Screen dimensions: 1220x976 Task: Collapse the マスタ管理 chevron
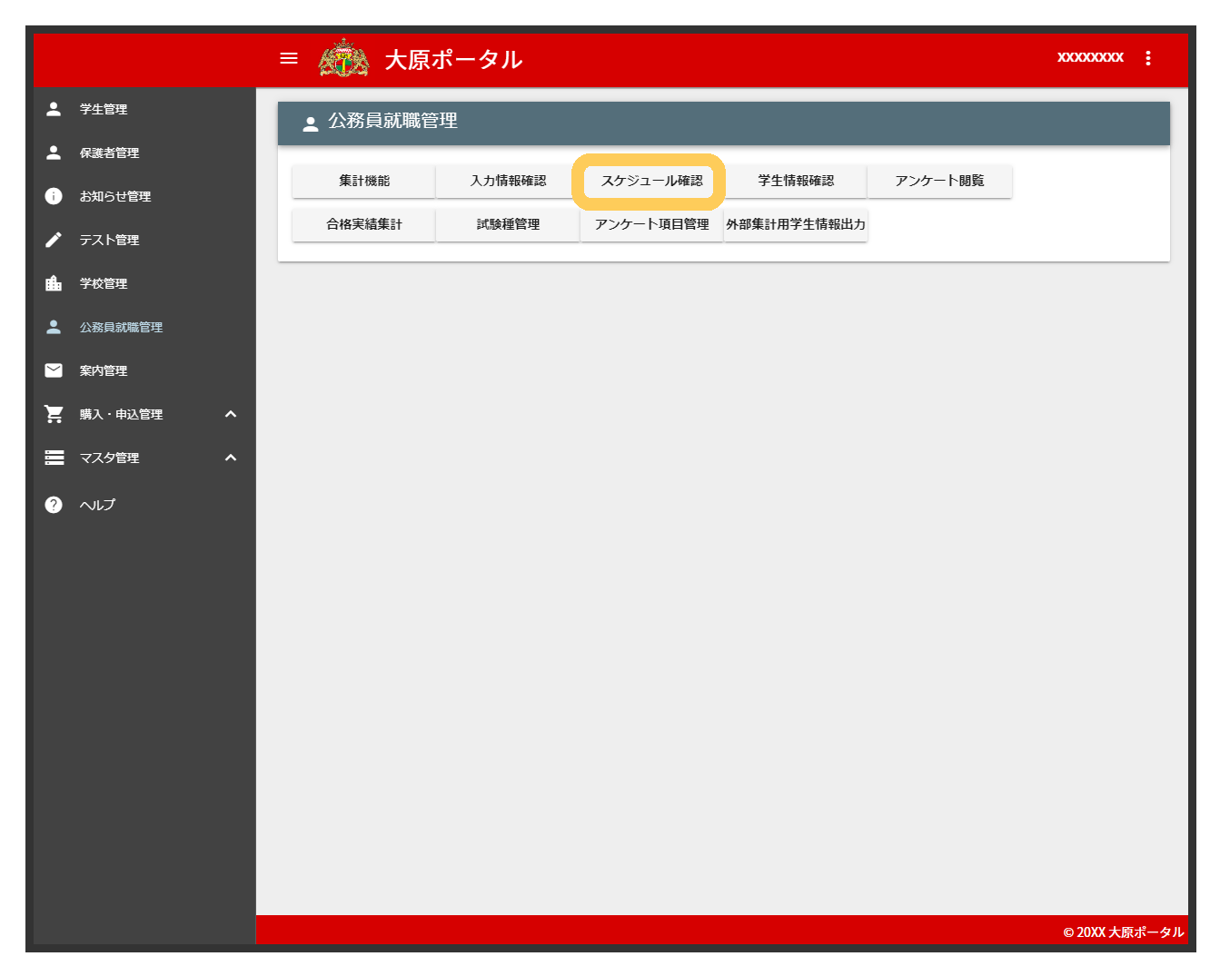[x=231, y=458]
